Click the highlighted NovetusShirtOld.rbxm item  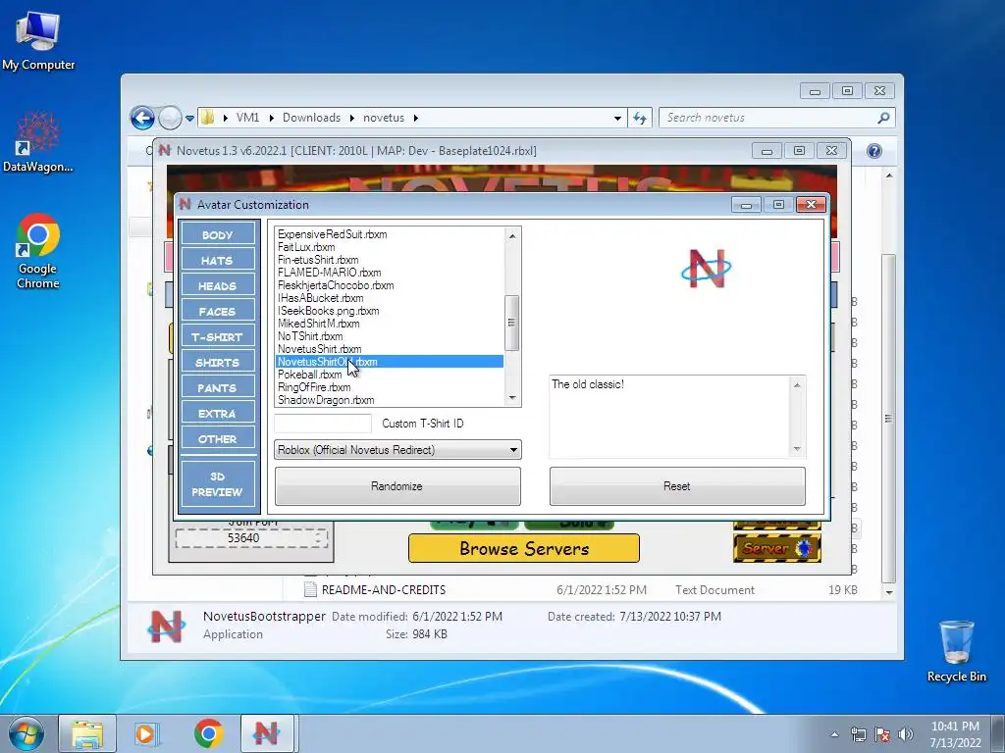tap(389, 362)
